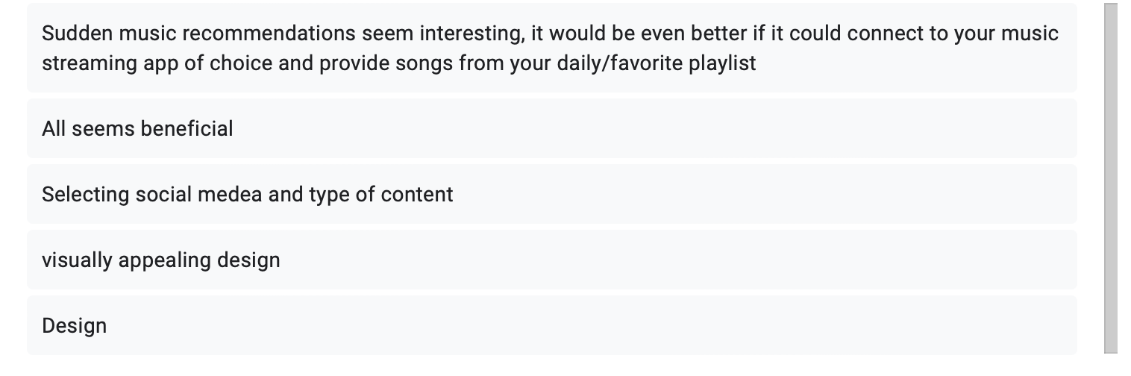This screenshot has width=1131, height=376.
Task: Select the 'Selecting social medea' response row
Action: tap(552, 194)
